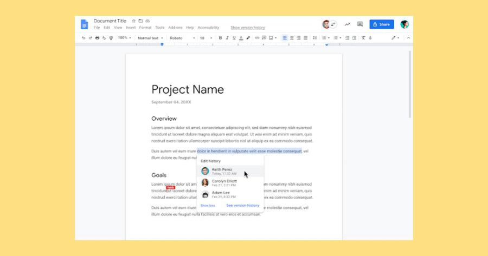
Task: Click the See version history link
Action: (x=243, y=205)
